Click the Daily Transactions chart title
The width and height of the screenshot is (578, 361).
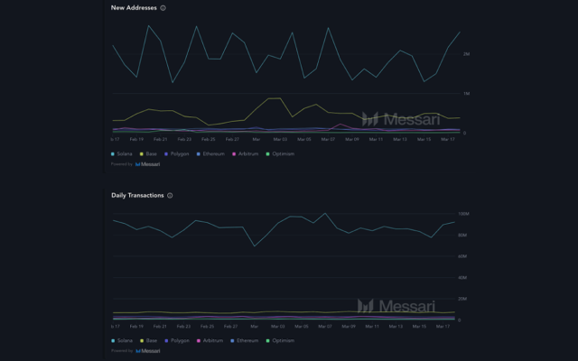pyautogui.click(x=137, y=196)
